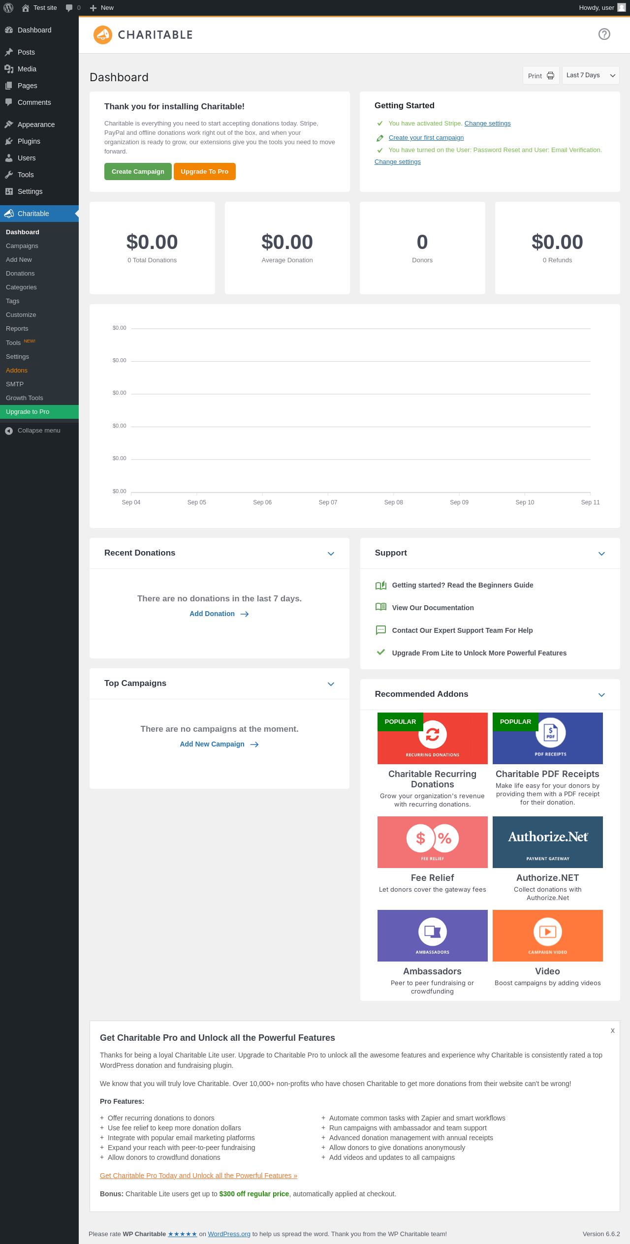Open the Authorize.Net addon thumbnail
The width and height of the screenshot is (630, 1244).
[548, 842]
